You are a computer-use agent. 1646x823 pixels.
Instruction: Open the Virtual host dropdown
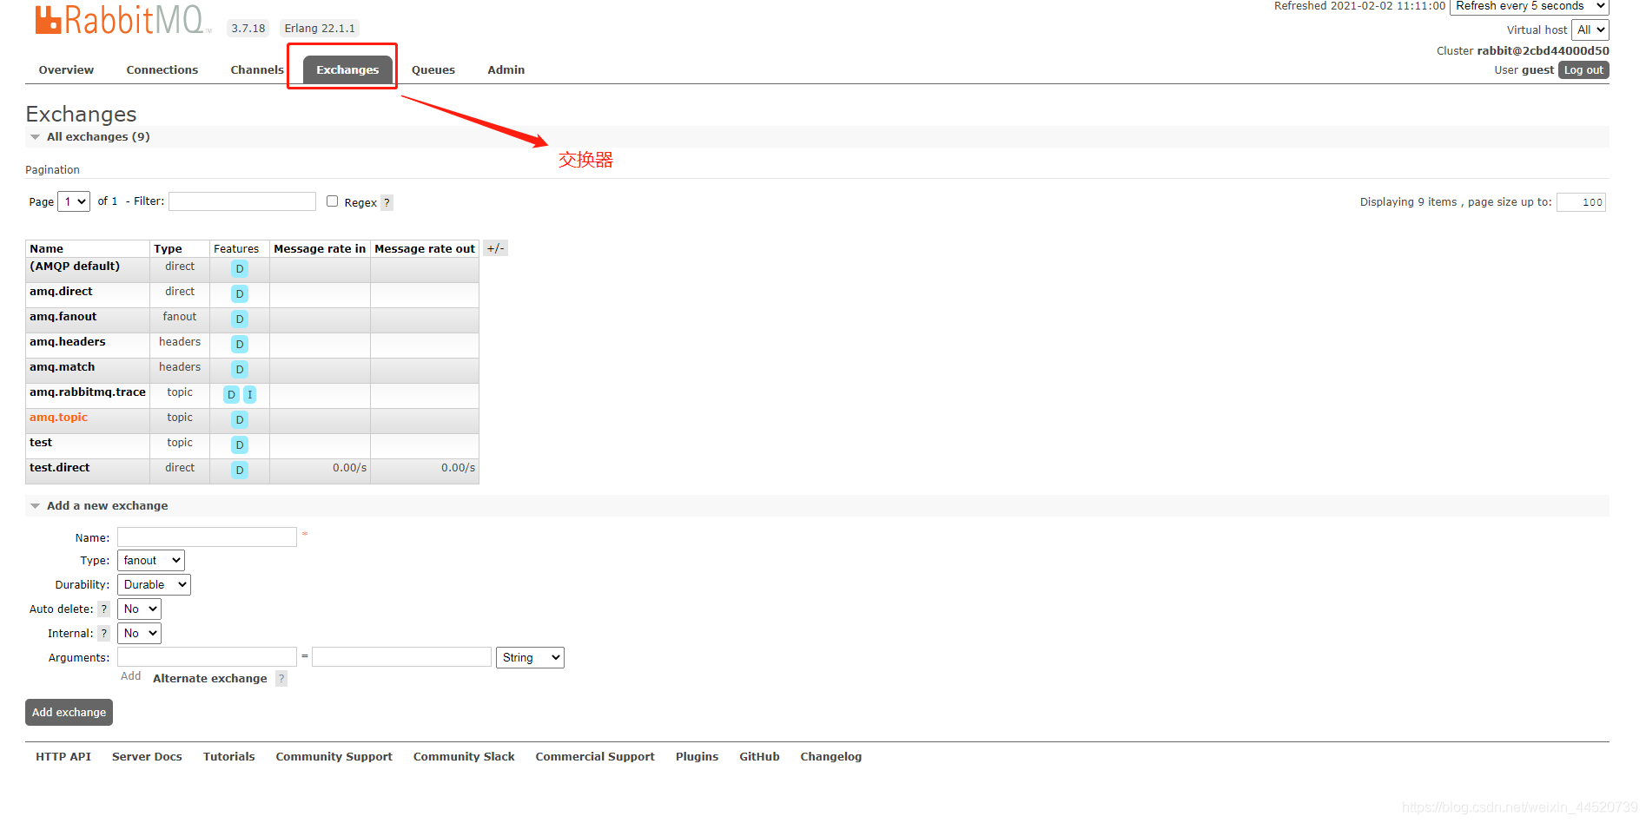point(1590,30)
